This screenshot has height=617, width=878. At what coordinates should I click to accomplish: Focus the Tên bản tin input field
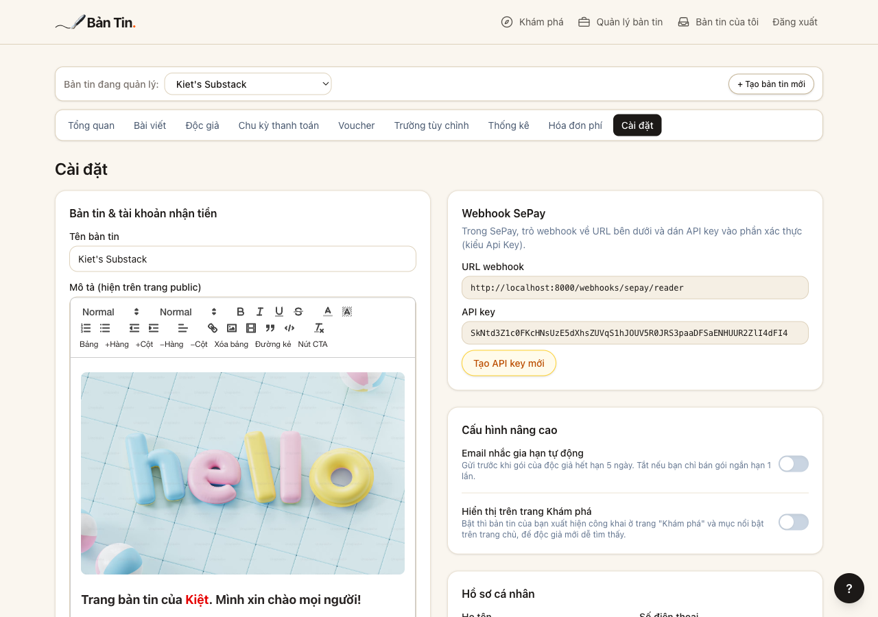click(x=243, y=259)
